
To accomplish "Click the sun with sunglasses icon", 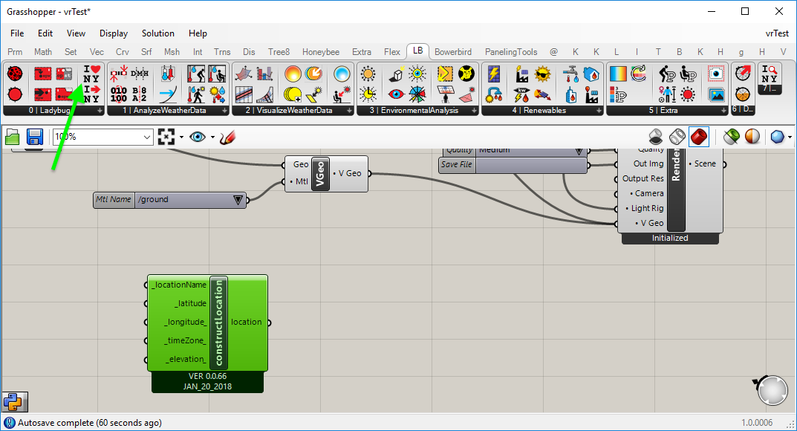I will click(542, 74).
